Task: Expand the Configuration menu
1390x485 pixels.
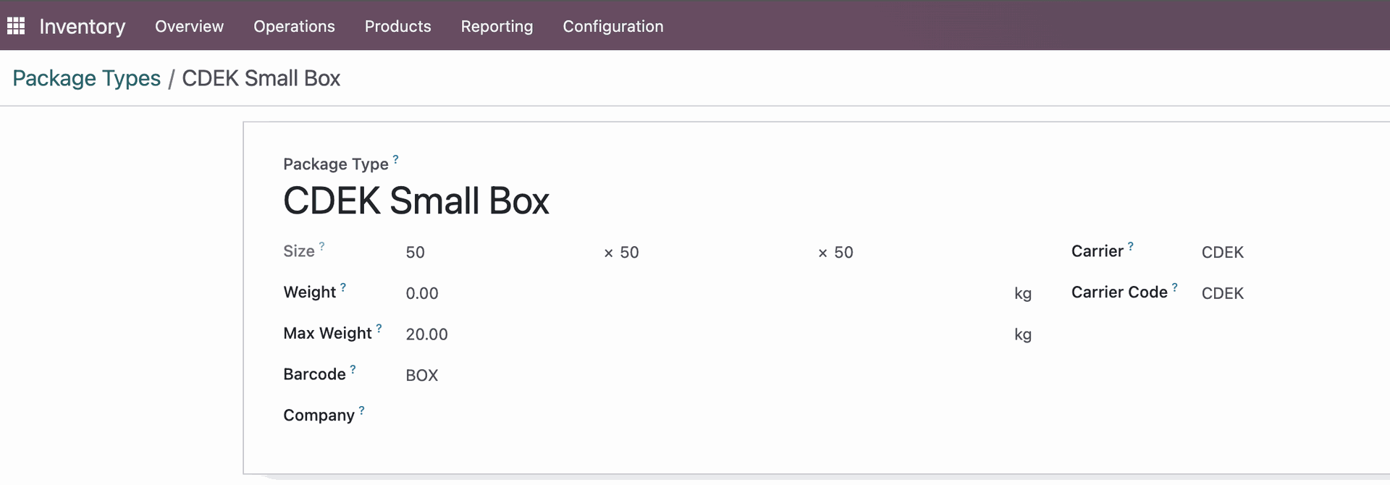Action: [612, 26]
